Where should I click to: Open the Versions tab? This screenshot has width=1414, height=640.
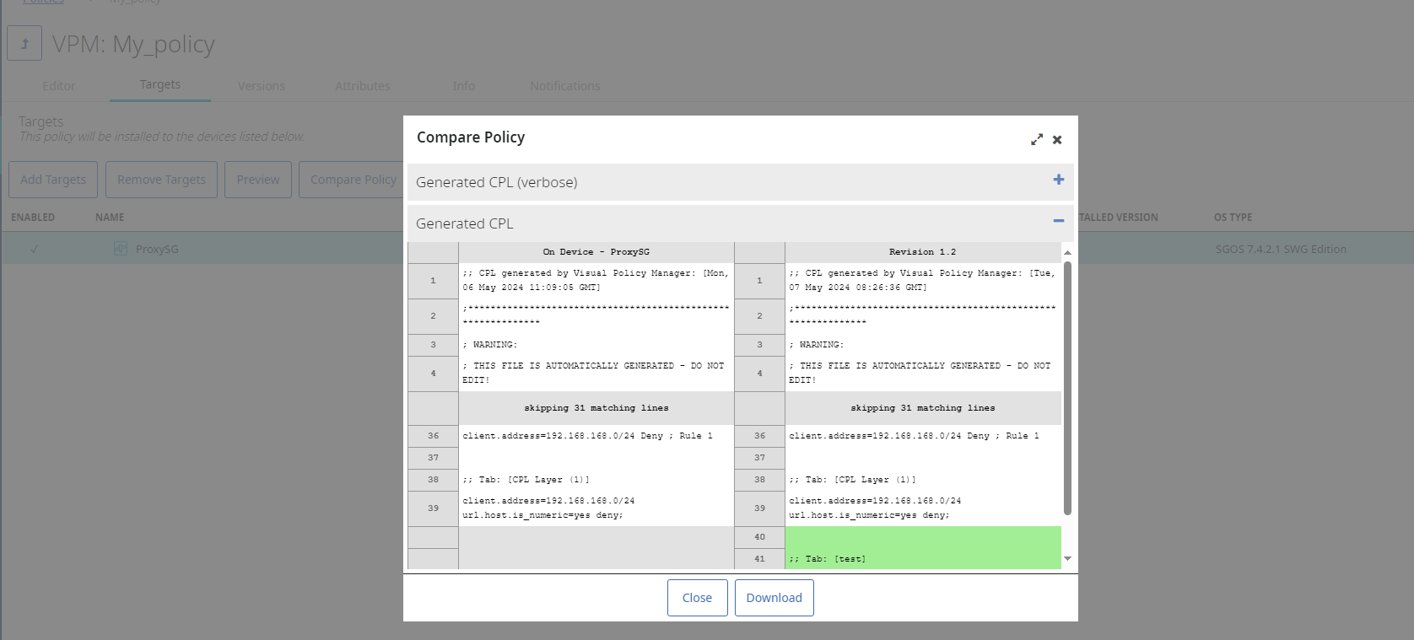262,86
